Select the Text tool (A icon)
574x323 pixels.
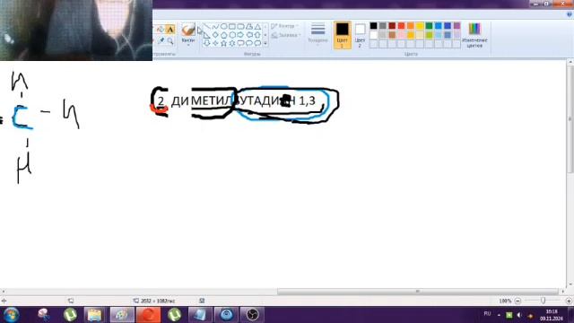click(170, 30)
